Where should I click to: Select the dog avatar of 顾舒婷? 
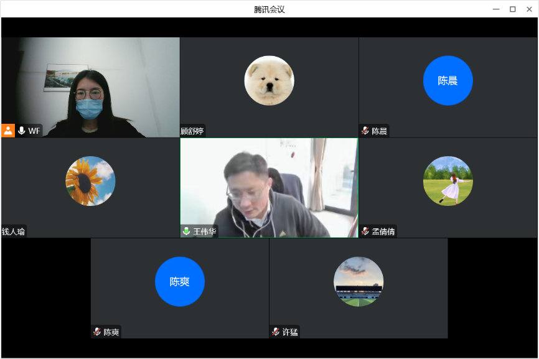(269, 80)
